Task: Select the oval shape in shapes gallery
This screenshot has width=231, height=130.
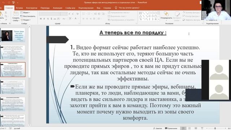Action: (x=153, y=13)
